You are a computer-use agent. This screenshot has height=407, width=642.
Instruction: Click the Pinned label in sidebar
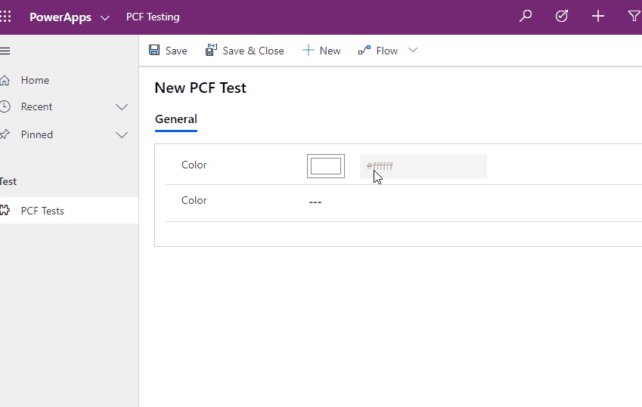37,134
